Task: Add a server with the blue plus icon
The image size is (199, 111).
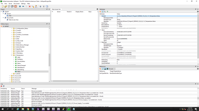Action: point(20,6)
